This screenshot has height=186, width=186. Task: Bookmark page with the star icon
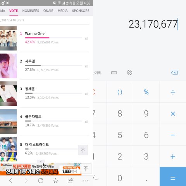(x=55, y=181)
